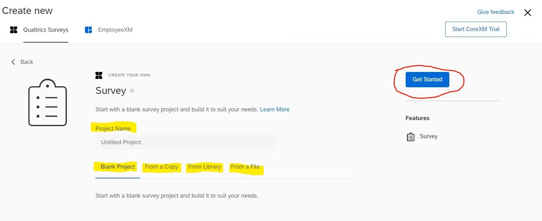Screen dimensions: 542x221
Task: Click the Qualtrics Surveys logo icon
Action: 14,30
